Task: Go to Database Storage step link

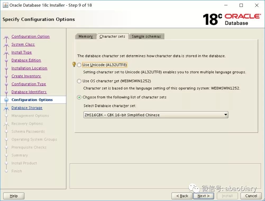Action: point(27,108)
